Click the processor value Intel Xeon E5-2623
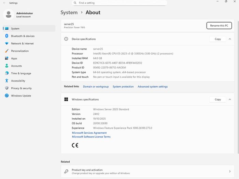This screenshot has width=239, height=179. [133, 54]
